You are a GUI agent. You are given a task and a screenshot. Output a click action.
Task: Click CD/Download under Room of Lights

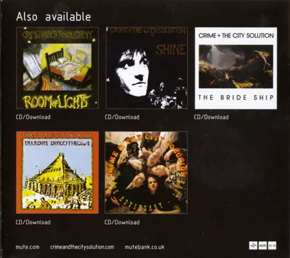point(33,117)
